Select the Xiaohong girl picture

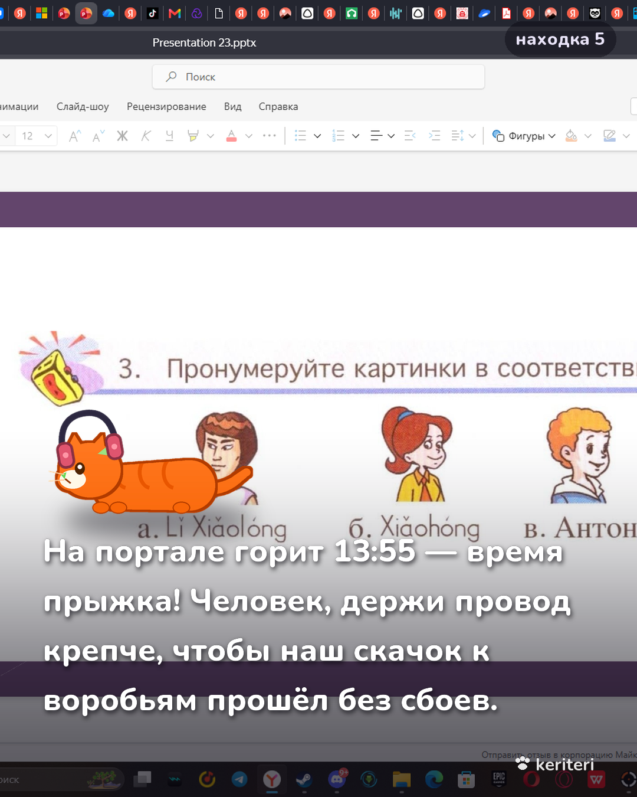tap(418, 455)
